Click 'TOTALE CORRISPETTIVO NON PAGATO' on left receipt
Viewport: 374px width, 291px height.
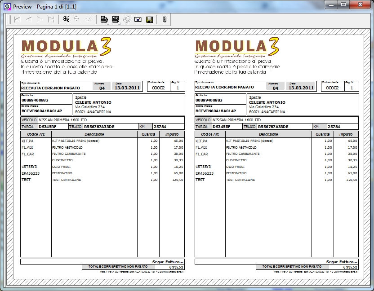pyautogui.click(x=118, y=267)
